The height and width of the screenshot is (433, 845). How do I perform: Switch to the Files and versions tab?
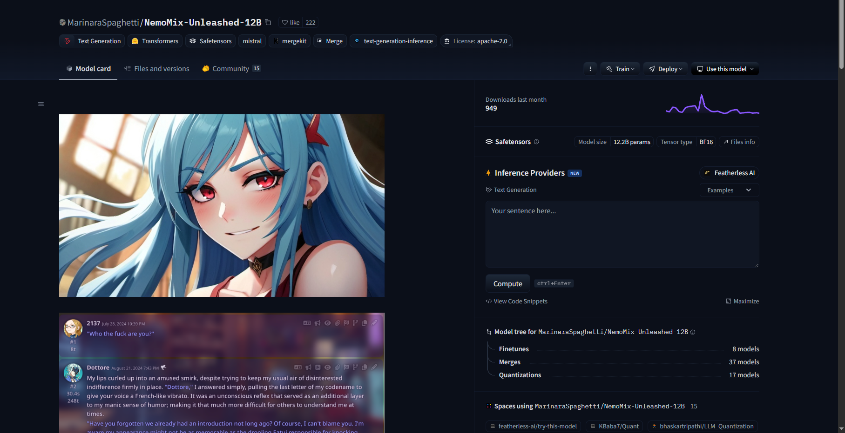tap(156, 69)
